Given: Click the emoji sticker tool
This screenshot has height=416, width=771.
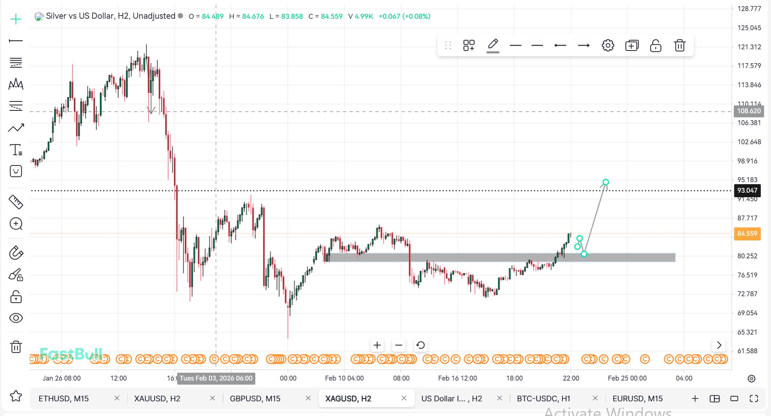Looking at the screenshot, I should pyautogui.click(x=16, y=171).
